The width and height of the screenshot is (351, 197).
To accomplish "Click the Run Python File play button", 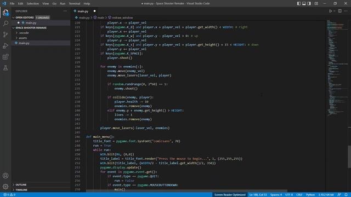I will (330, 11).
